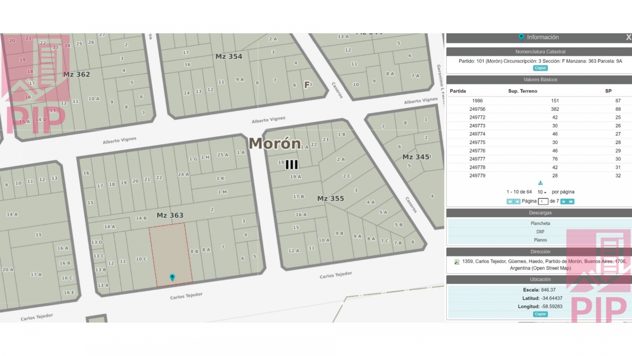632x356 pixels.
Task: Click the Mz 345 block label on the map
Action: pos(416,157)
